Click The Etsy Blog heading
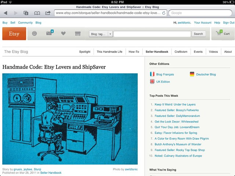The height and width of the screenshot is (176, 235). click(16, 52)
